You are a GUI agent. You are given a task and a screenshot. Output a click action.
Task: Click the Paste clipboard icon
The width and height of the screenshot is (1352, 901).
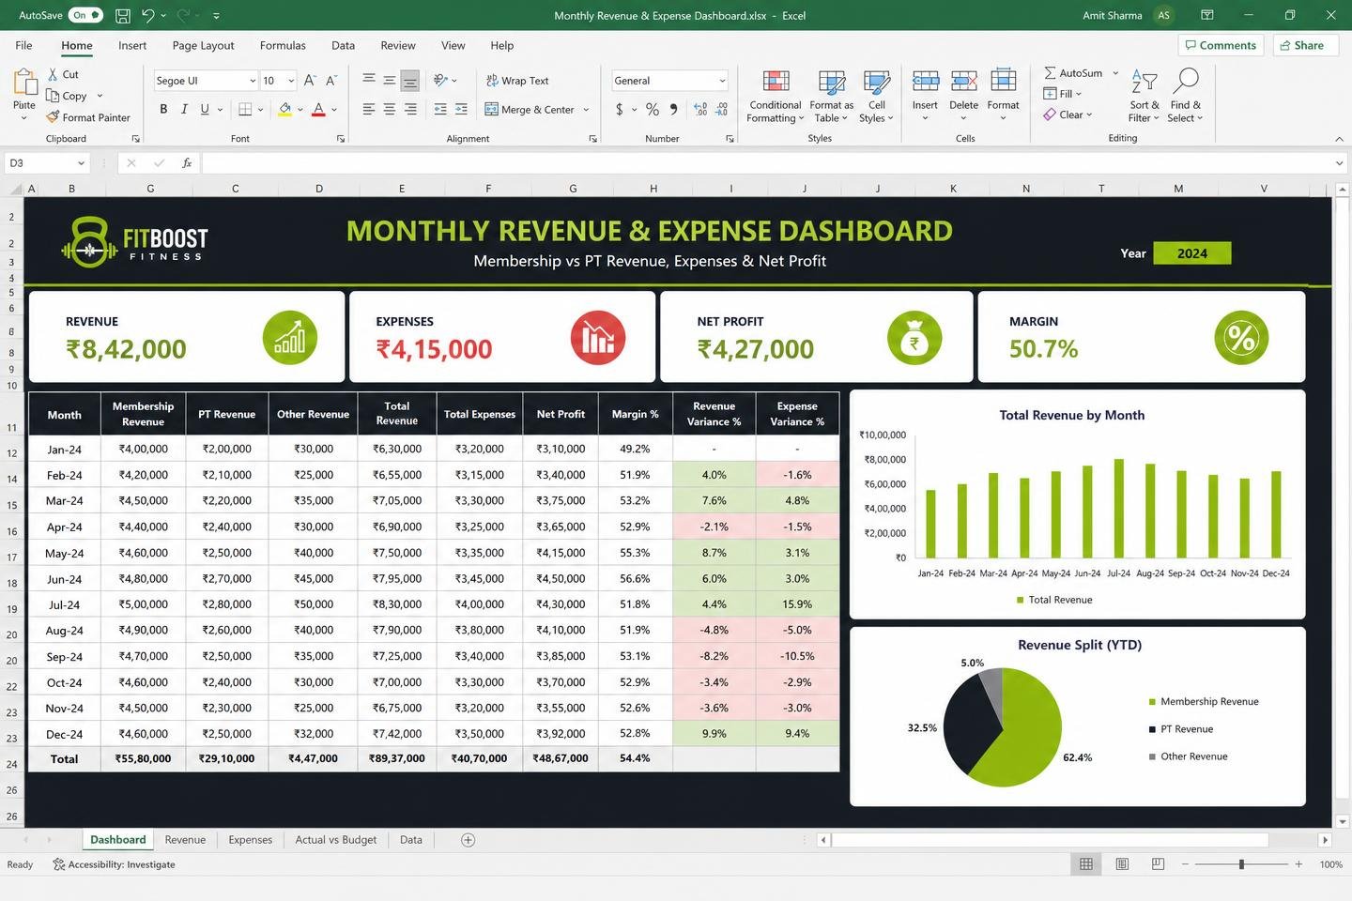click(24, 83)
